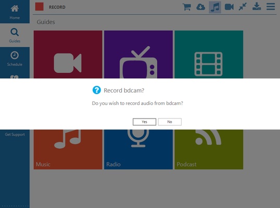Select the video camera mode icon

[229, 7]
